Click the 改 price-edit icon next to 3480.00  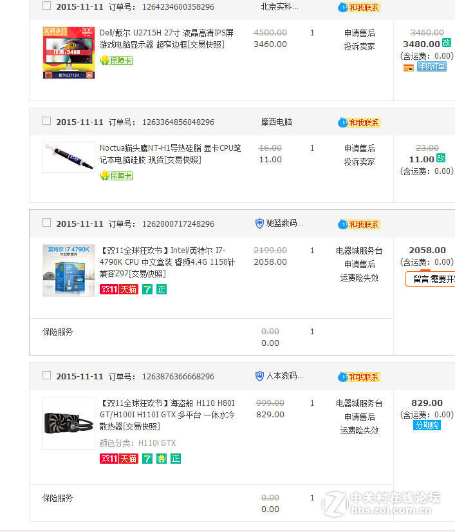(x=447, y=43)
